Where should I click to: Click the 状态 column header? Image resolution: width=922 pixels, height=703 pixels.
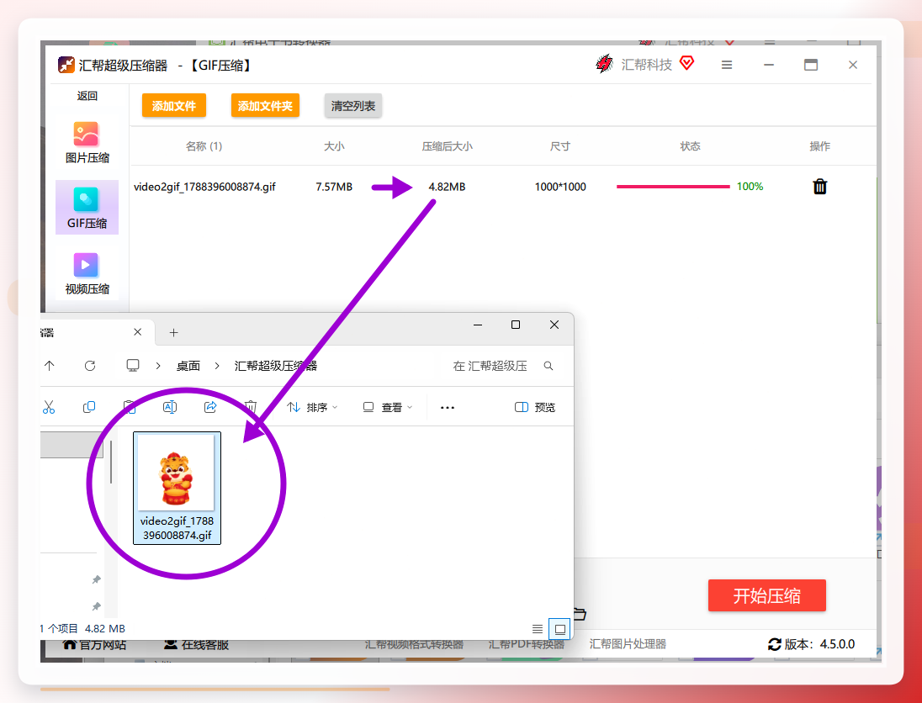(x=691, y=145)
